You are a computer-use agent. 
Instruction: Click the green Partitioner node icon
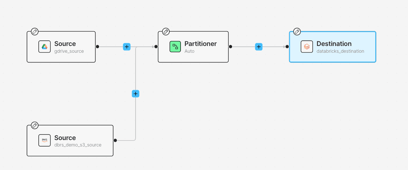175,47
